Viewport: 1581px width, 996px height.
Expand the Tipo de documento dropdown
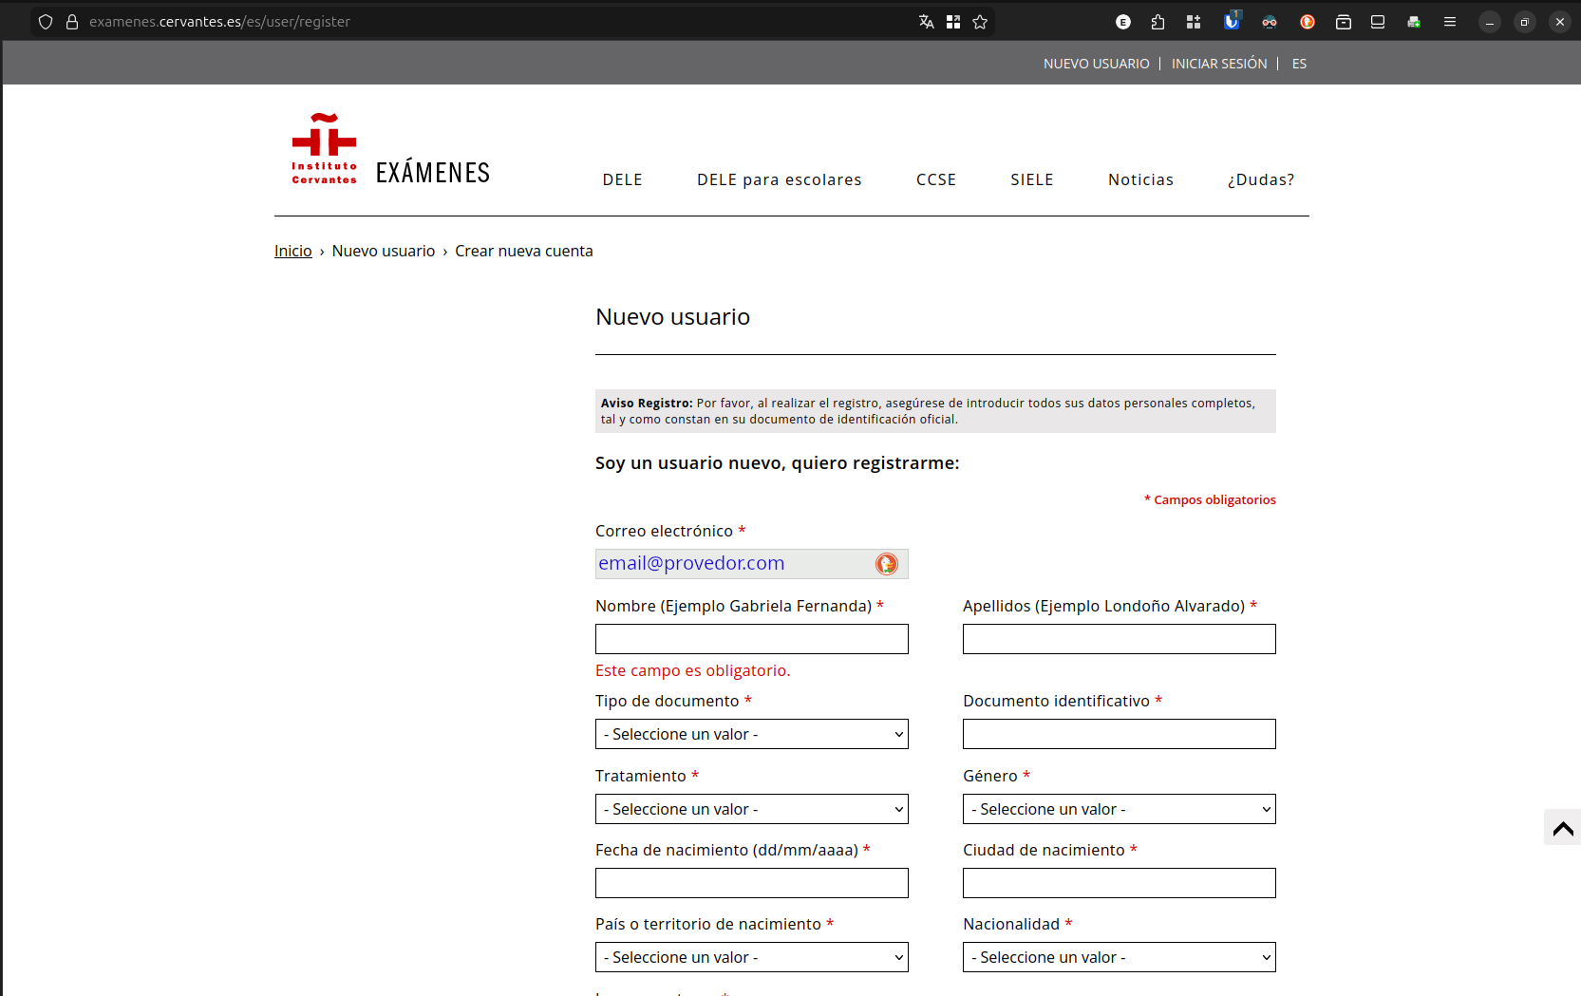click(x=751, y=734)
